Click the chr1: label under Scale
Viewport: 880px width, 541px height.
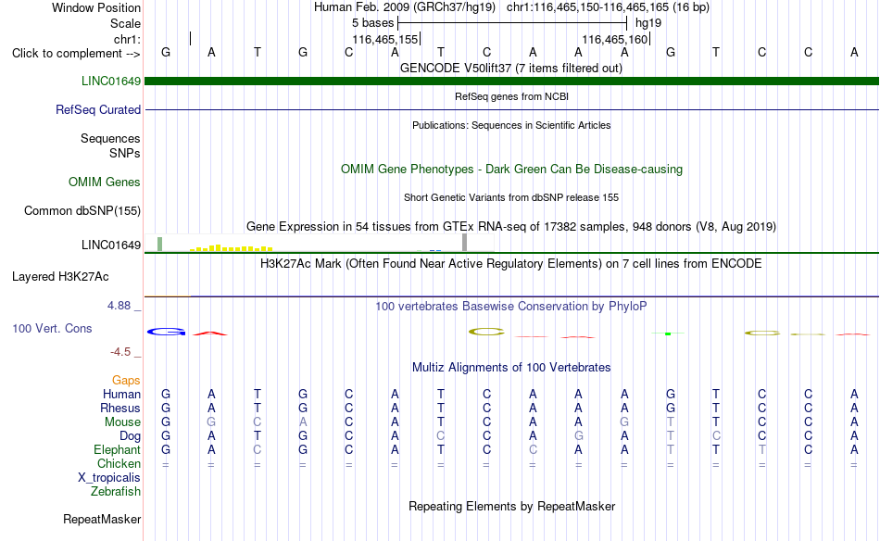[x=127, y=39]
